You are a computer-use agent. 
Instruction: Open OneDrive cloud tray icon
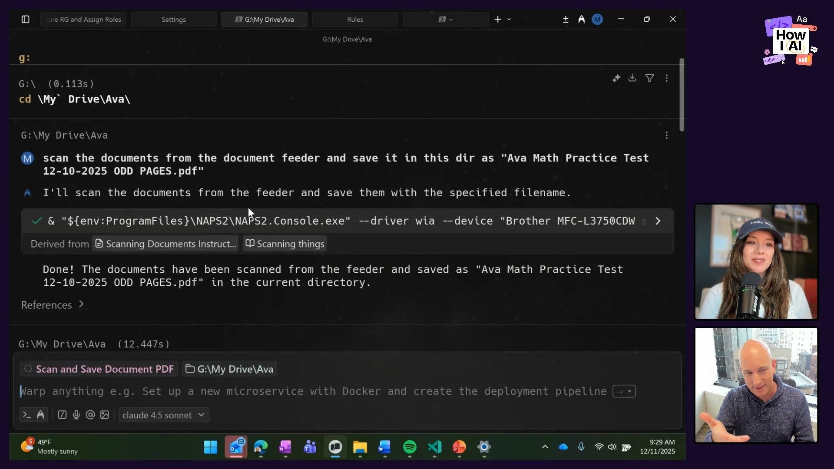(563, 447)
